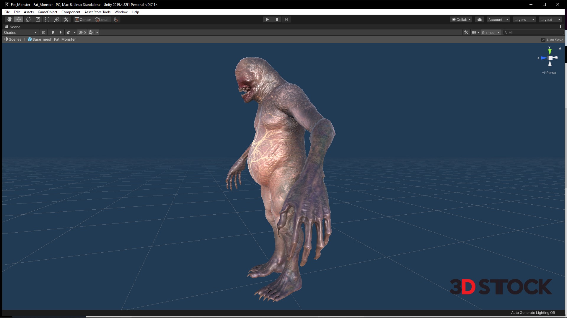Select the Rotate tool
This screenshot has width=567, height=318.
click(x=28, y=19)
